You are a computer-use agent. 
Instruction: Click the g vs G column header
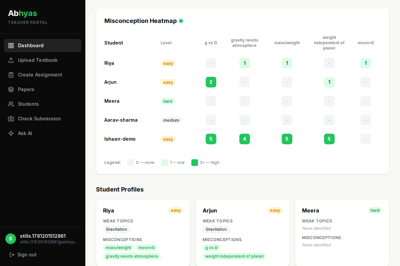click(211, 43)
